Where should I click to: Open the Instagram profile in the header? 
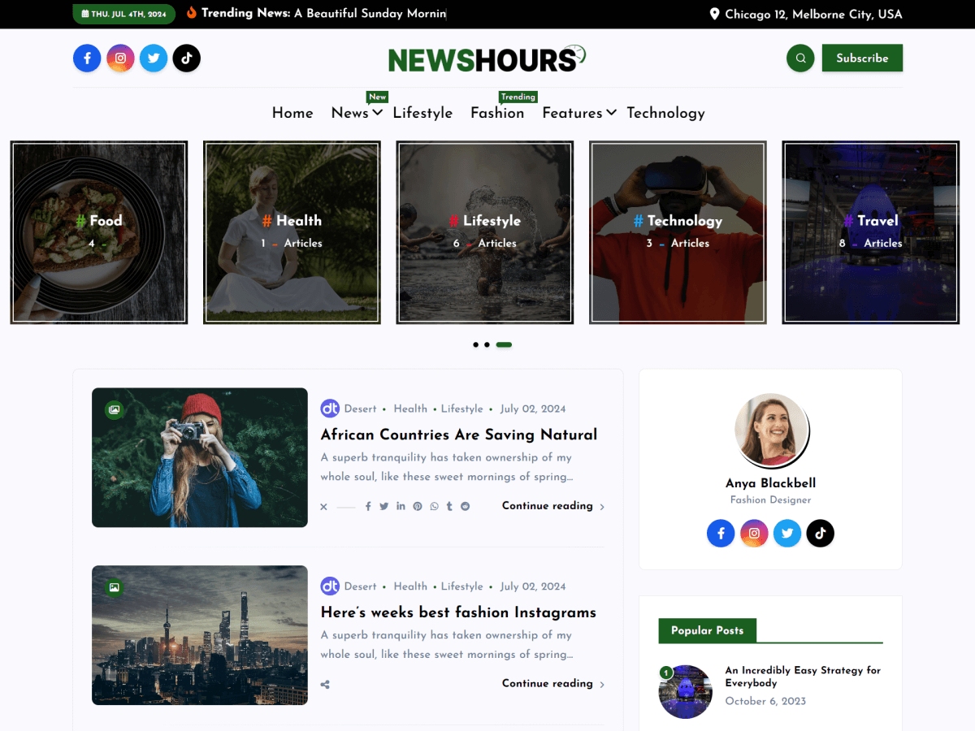(120, 58)
